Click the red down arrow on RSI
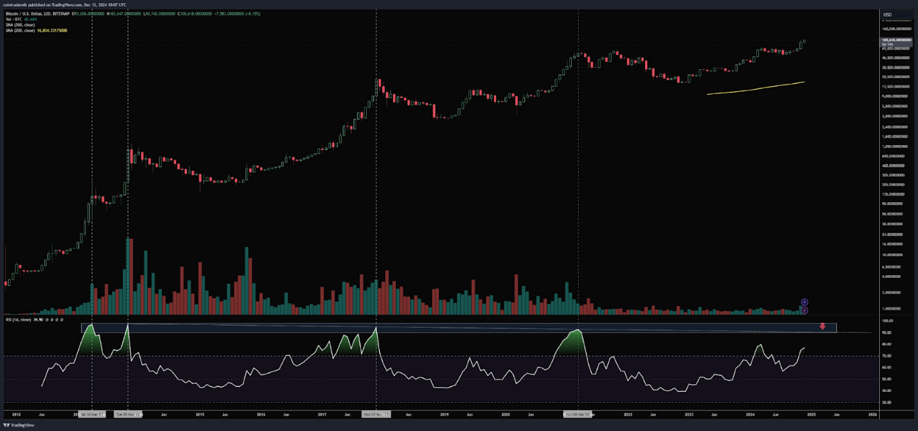The width and height of the screenshot is (918, 431). tap(822, 327)
